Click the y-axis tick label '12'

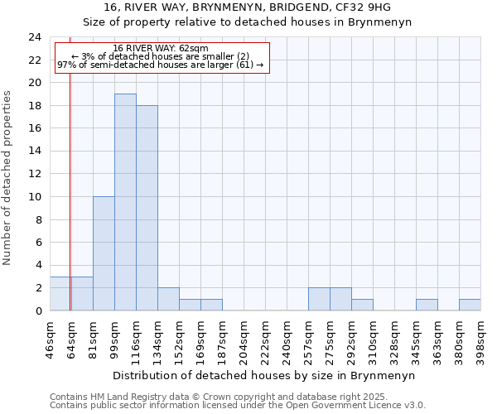(x=35, y=174)
